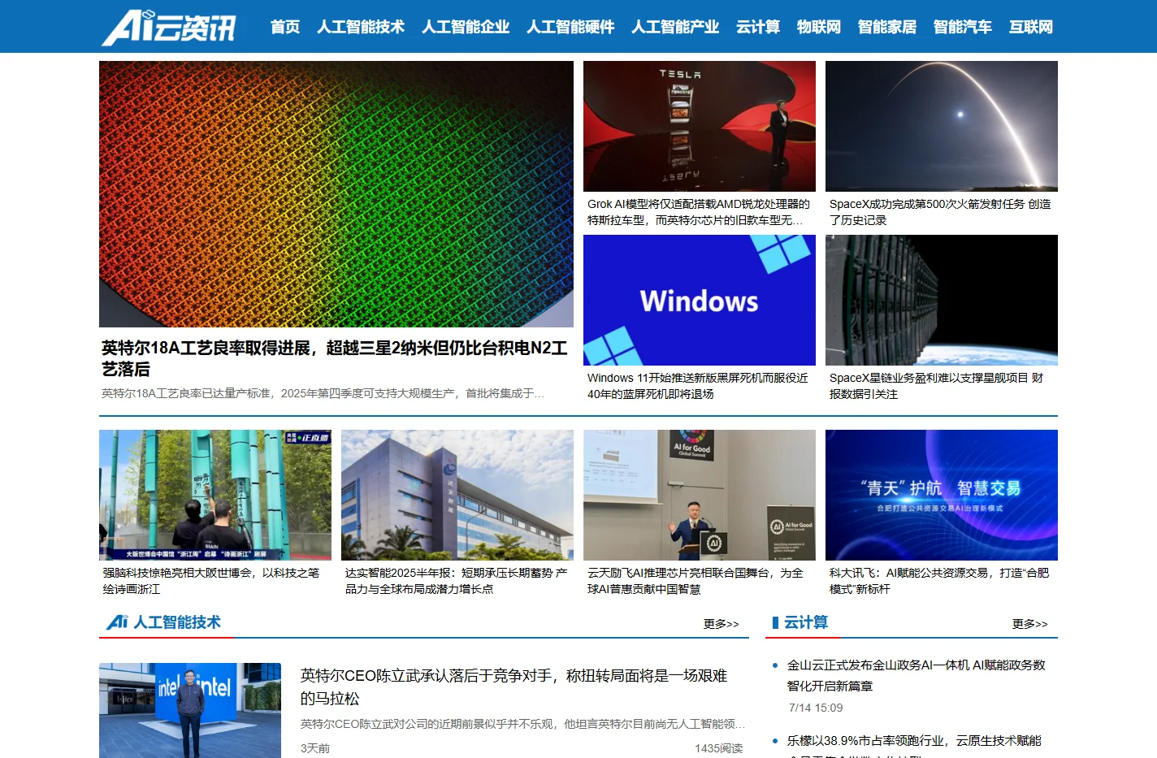This screenshot has width=1157, height=758.
Task: Open the 首页 nav item
Action: pos(285,27)
